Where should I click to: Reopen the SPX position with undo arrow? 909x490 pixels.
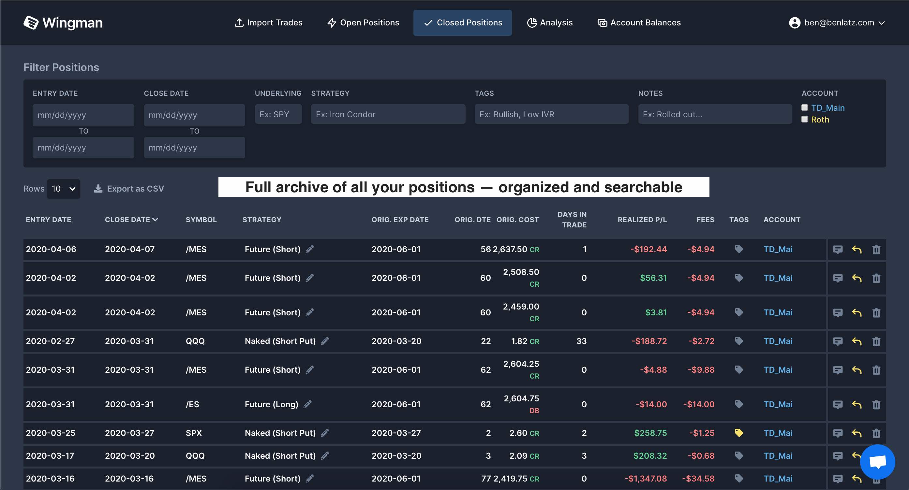point(857,433)
